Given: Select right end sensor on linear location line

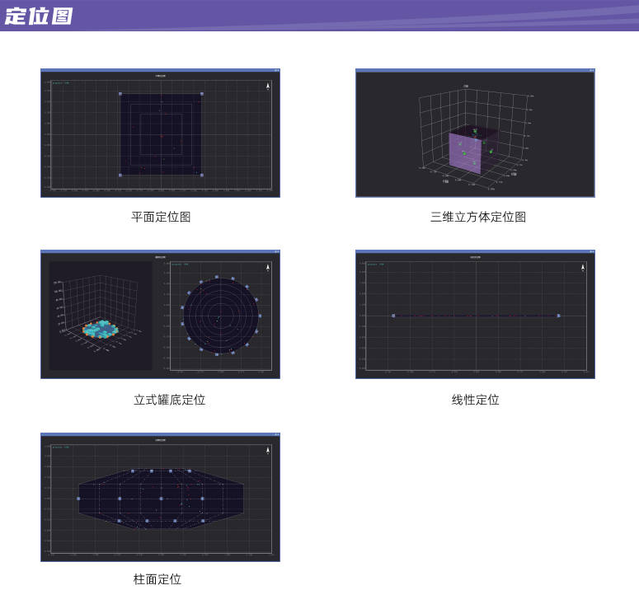Looking at the screenshot, I should click(558, 316).
